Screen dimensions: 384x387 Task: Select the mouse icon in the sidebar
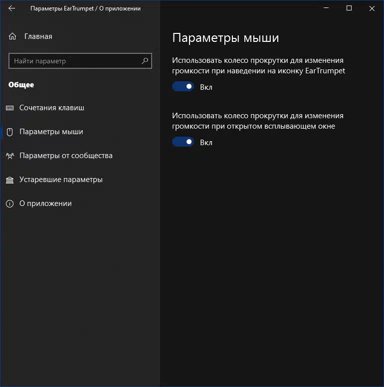(9, 132)
